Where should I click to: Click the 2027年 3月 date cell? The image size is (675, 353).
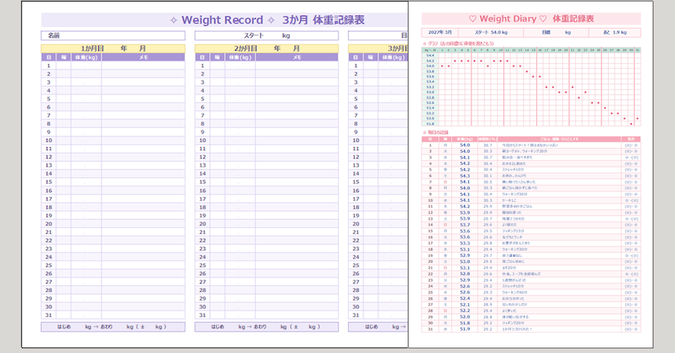pyautogui.click(x=440, y=33)
